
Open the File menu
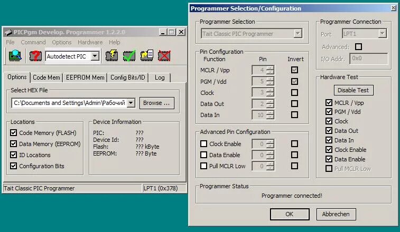[10, 42]
